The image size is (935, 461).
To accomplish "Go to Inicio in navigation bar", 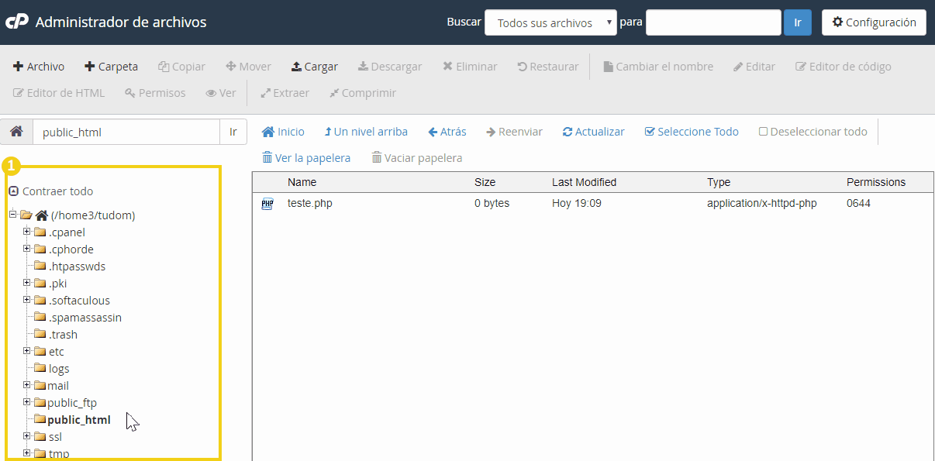I will tap(283, 132).
